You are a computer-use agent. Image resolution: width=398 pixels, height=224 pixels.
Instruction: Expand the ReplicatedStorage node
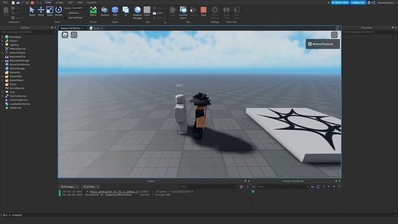(x=2, y=60)
